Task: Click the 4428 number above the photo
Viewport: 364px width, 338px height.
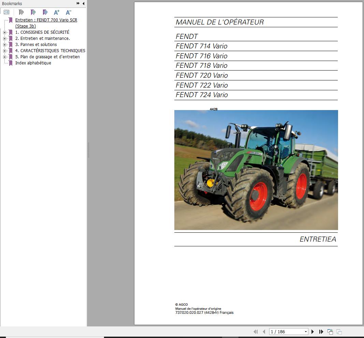Action: point(214,109)
